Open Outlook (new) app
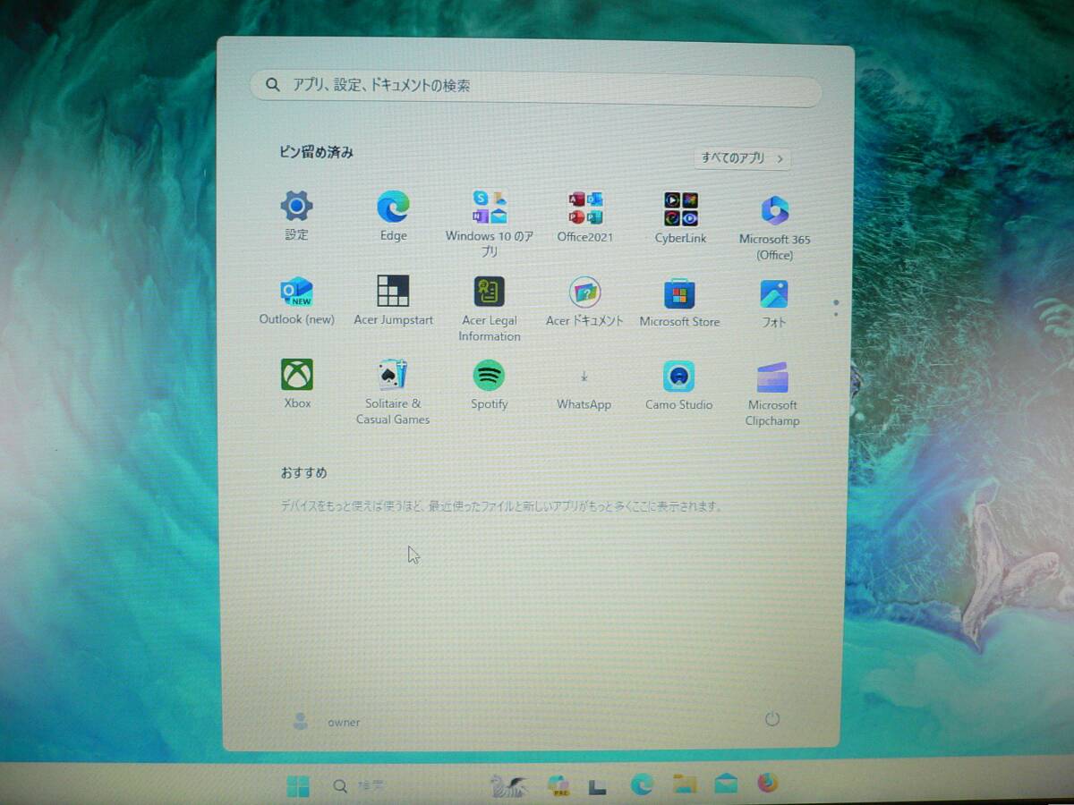1074x805 pixels. click(296, 301)
